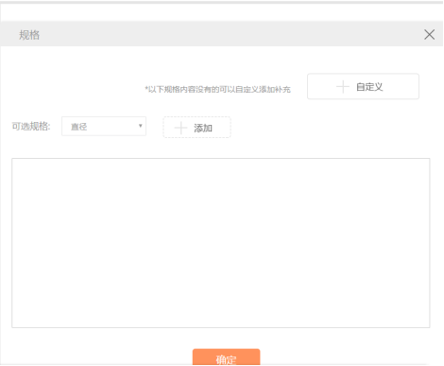Click the hint text about 自定义添加补充
The image size is (444, 366).
pos(217,89)
